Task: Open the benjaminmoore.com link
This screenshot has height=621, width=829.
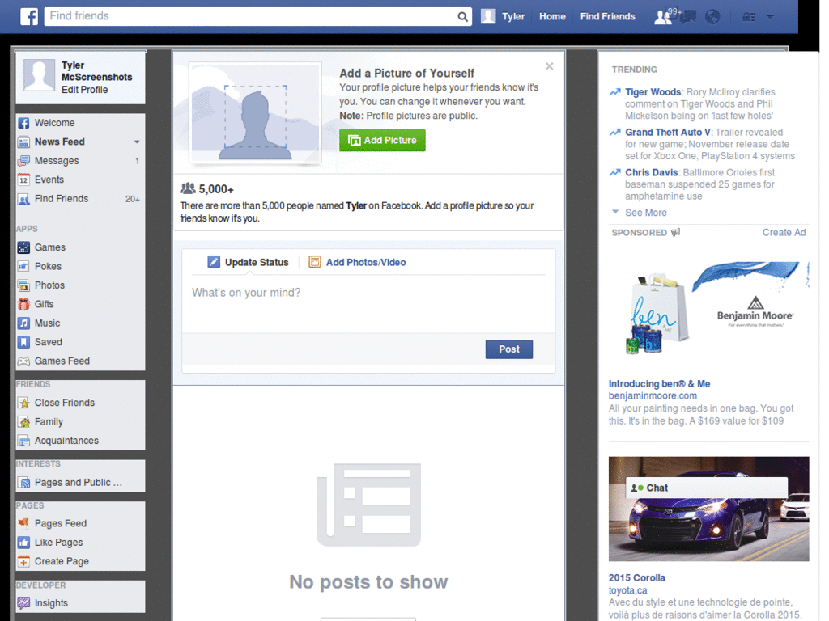Action: coord(653,395)
